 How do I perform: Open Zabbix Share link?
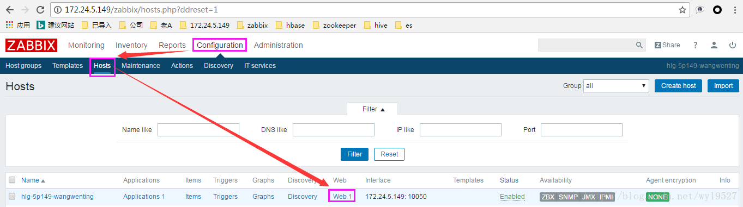click(x=667, y=45)
